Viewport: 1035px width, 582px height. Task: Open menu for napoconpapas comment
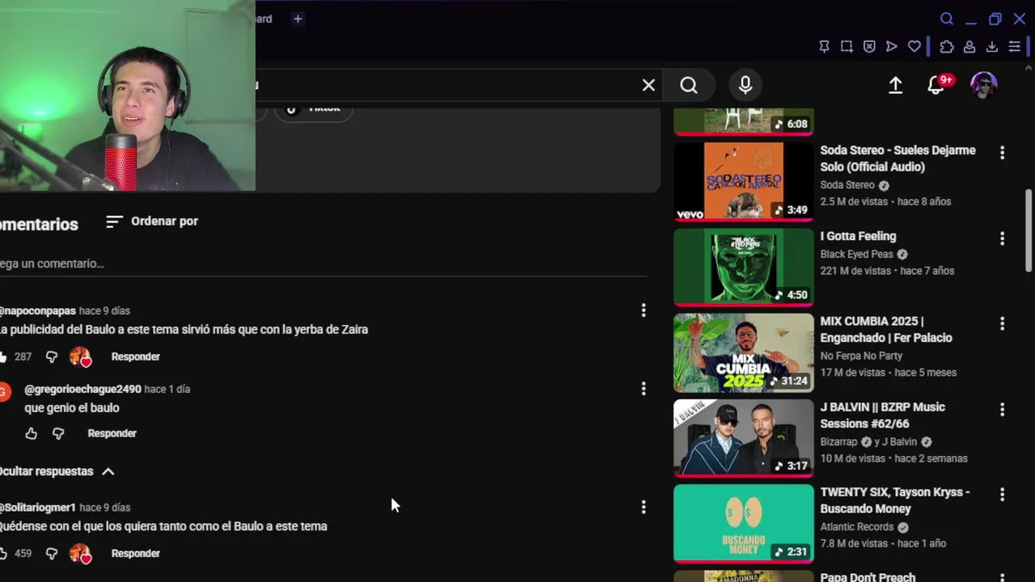[x=644, y=310]
